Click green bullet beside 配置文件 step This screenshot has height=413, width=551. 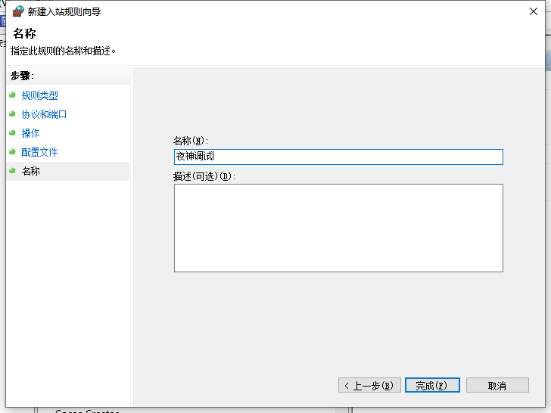tap(12, 152)
